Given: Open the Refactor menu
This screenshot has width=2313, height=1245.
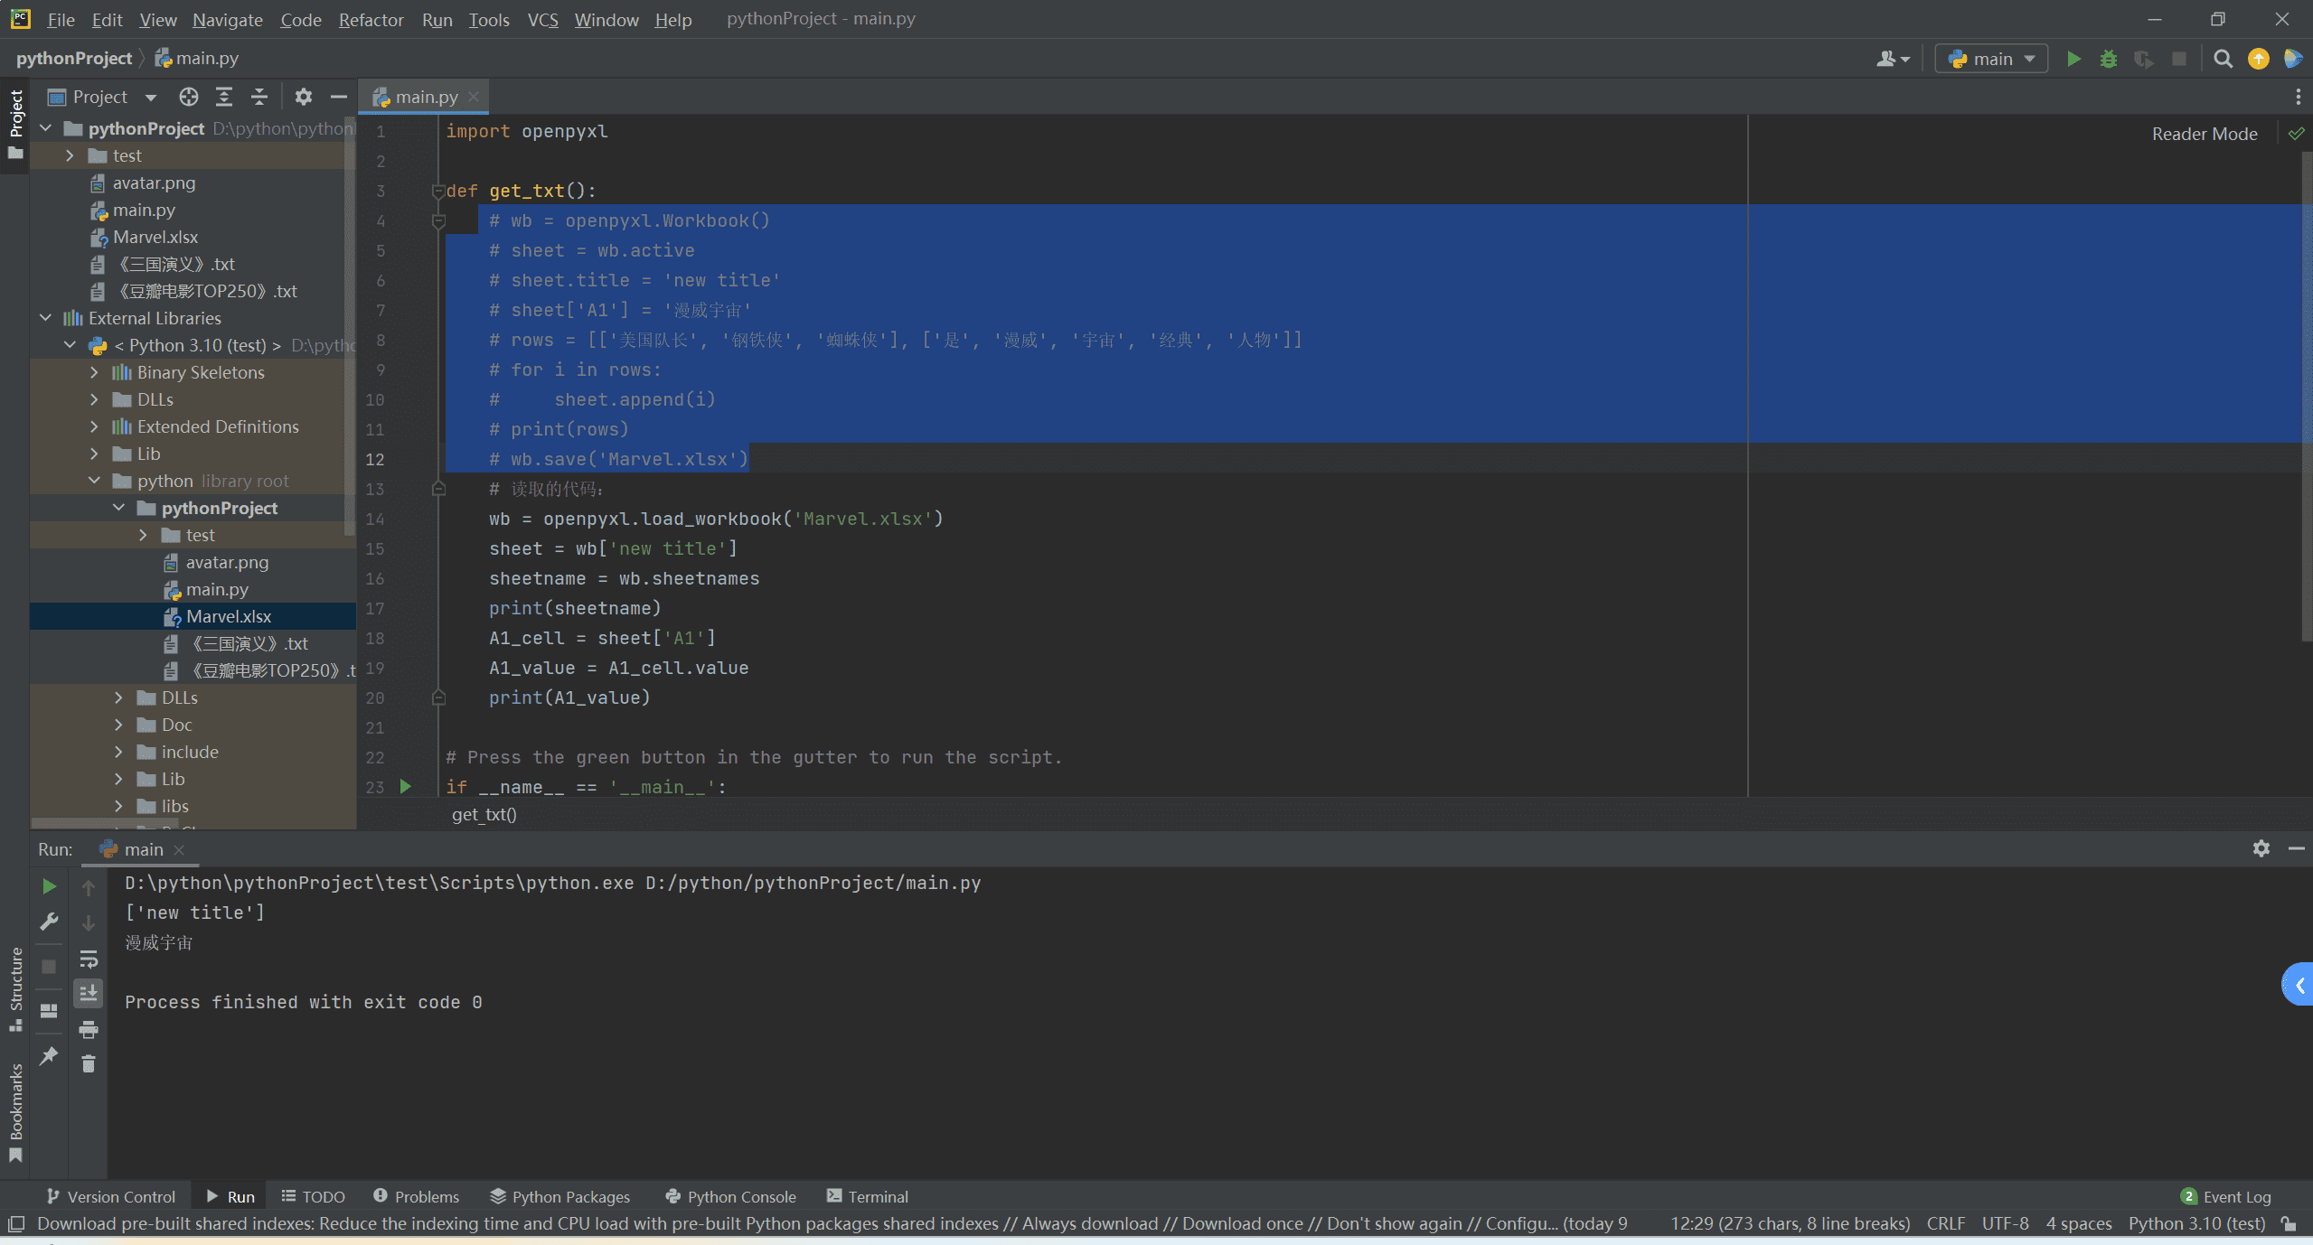Looking at the screenshot, I should point(371,19).
